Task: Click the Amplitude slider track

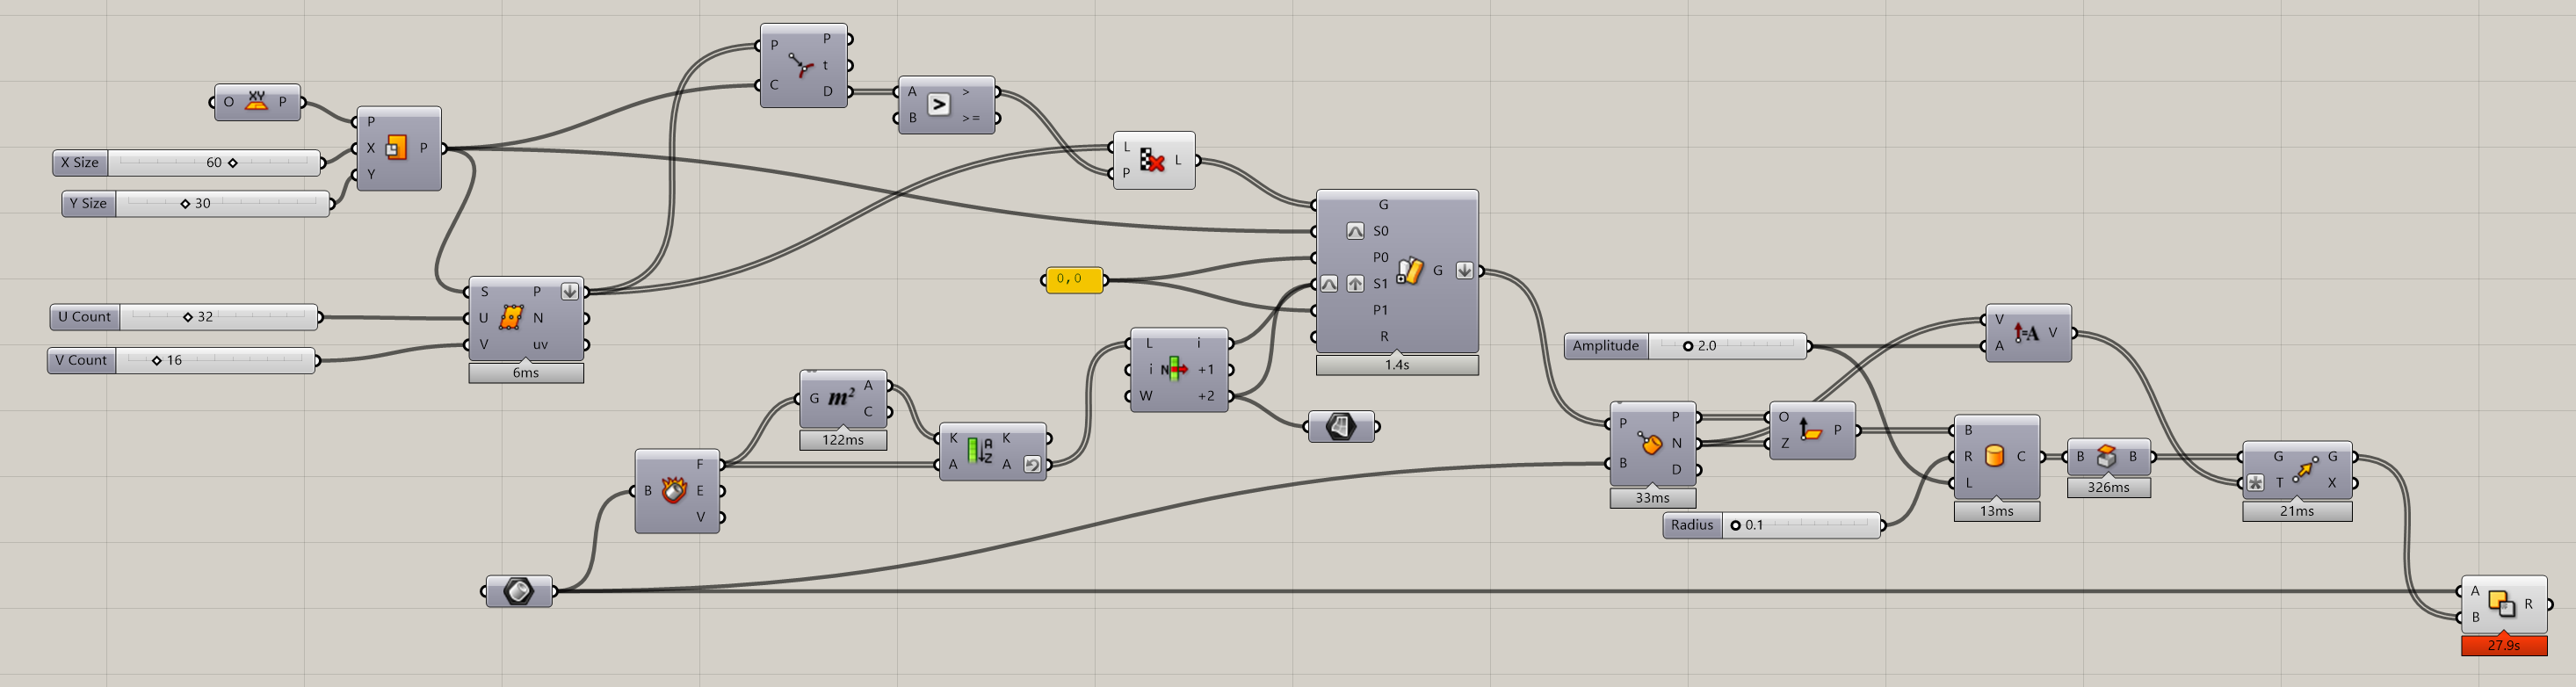Action: click(1727, 346)
